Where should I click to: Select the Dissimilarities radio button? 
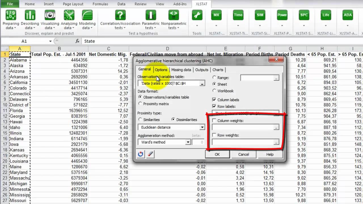coord(173,120)
